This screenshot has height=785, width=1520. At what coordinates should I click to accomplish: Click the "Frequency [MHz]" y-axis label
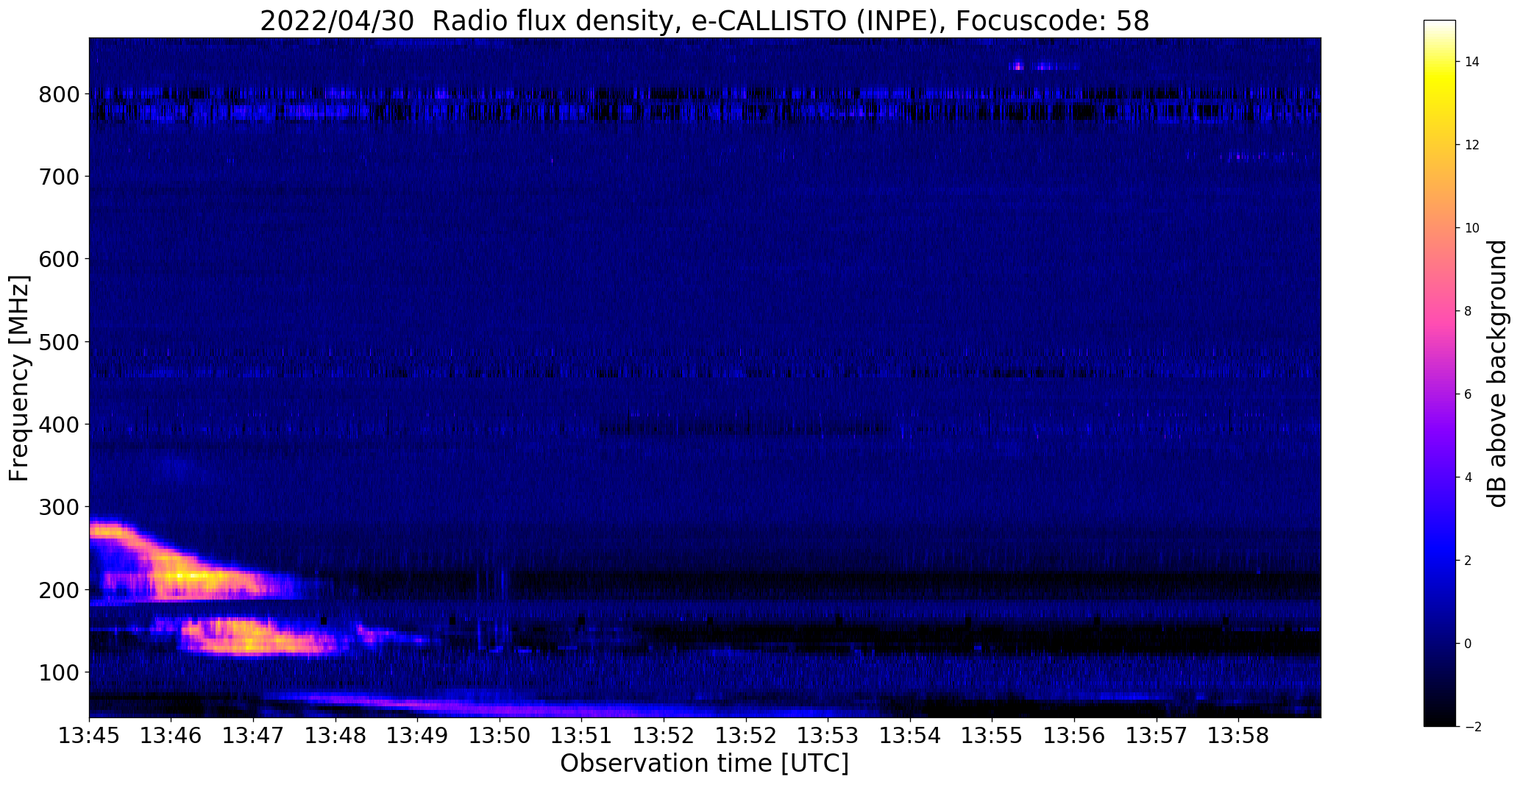(20, 378)
